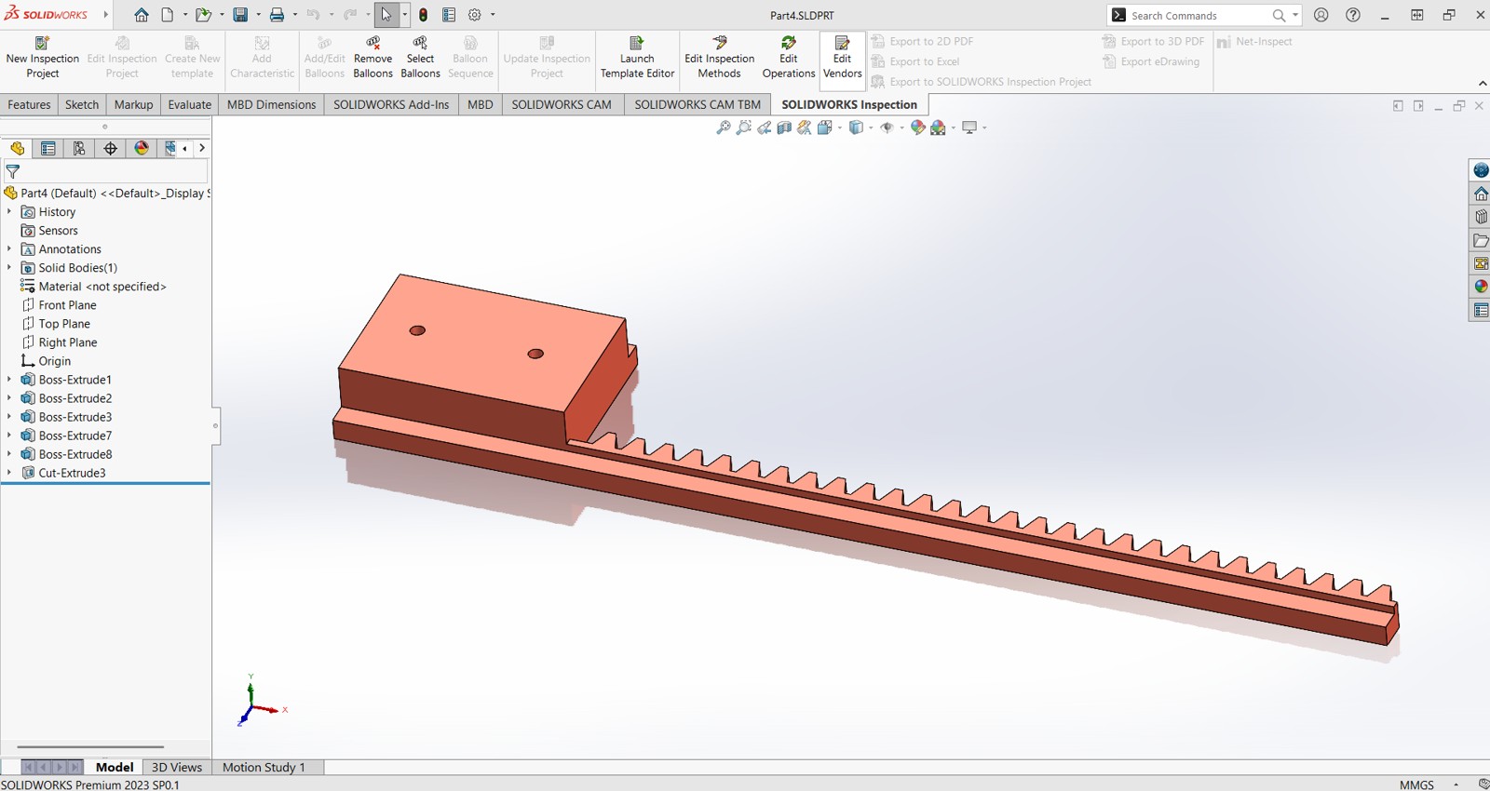Go to the Home welcome icon
The width and height of the screenshot is (1490, 791).
(142, 15)
